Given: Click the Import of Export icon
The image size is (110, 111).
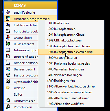Looking at the screenshot, I should click(8, 57).
